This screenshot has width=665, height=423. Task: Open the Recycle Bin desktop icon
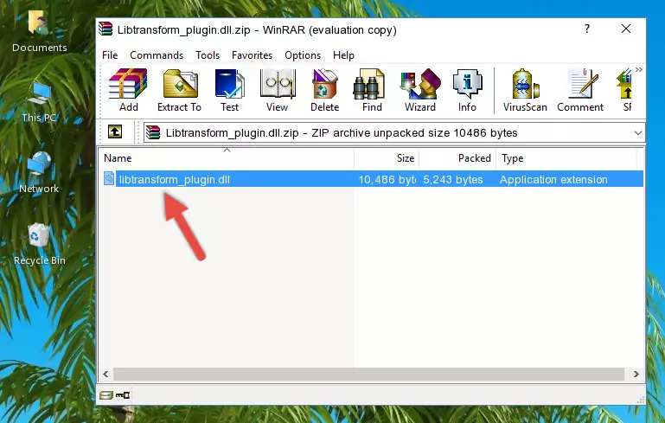pyautogui.click(x=40, y=245)
